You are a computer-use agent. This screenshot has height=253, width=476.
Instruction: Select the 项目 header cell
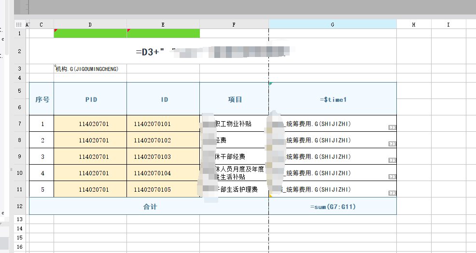pyautogui.click(x=234, y=99)
